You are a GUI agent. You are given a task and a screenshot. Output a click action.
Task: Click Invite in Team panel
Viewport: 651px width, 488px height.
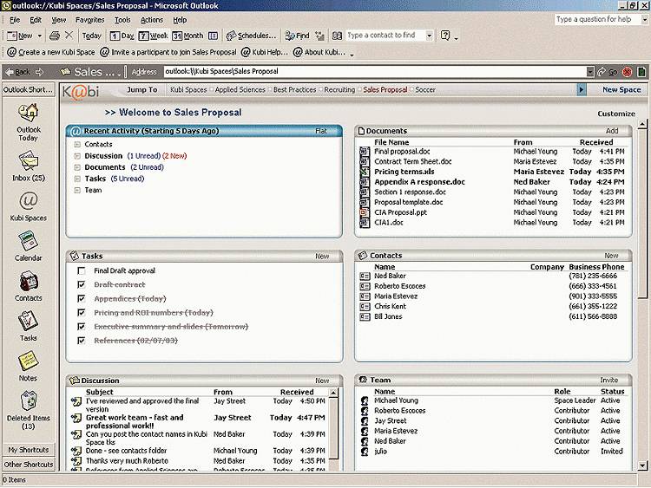[x=609, y=380]
